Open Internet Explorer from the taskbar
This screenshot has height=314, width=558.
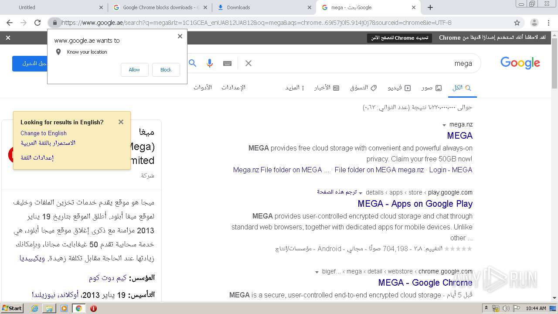(34, 308)
